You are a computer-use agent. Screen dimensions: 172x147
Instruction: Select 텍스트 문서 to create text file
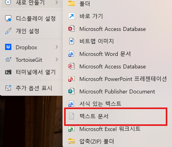tap(116, 117)
